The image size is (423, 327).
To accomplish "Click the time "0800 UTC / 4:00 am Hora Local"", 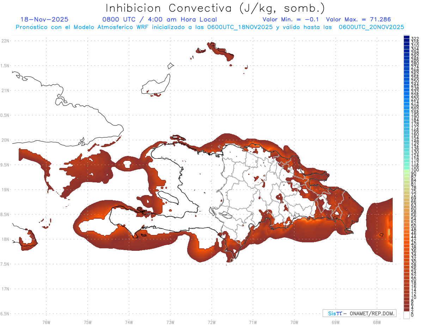I will (x=159, y=19).
